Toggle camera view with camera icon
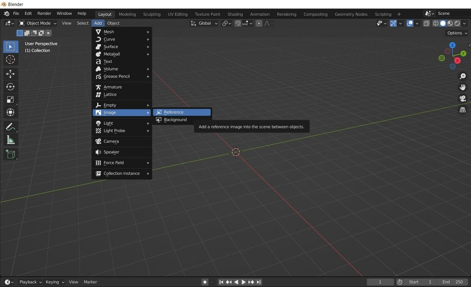Image resolution: width=471 pixels, height=287 pixels. 463,98
